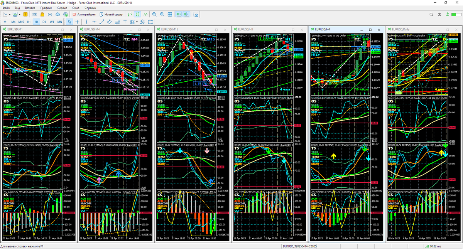Select the trendline drawing tool
The height and width of the screenshot is (249, 463).
pyautogui.click(x=102, y=22)
